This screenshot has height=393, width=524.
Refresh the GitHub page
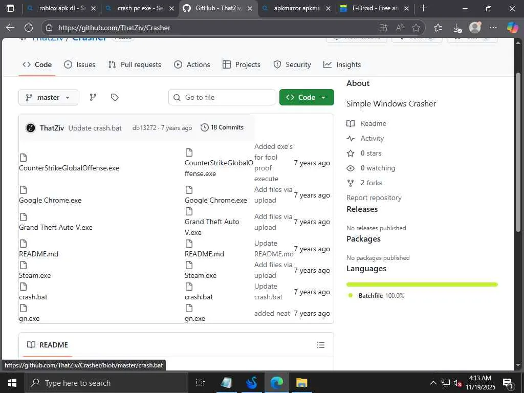[29, 28]
